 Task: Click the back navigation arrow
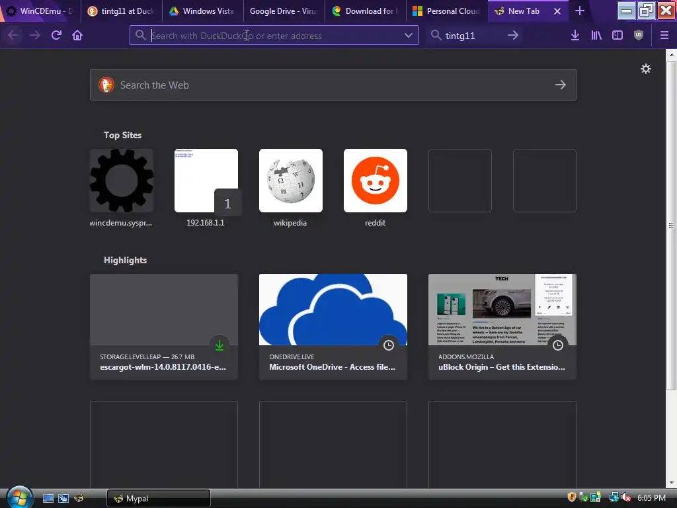(13, 35)
